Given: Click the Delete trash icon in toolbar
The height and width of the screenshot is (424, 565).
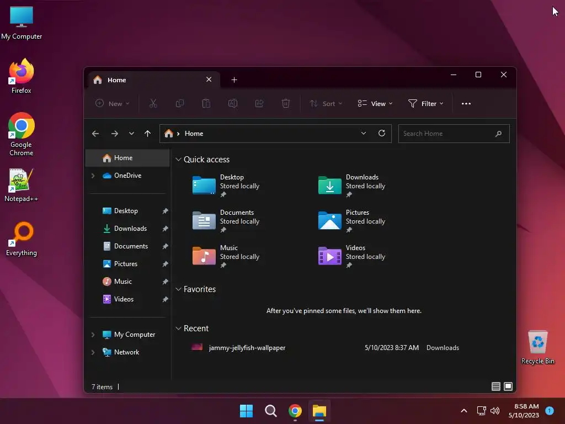Looking at the screenshot, I should pyautogui.click(x=286, y=103).
